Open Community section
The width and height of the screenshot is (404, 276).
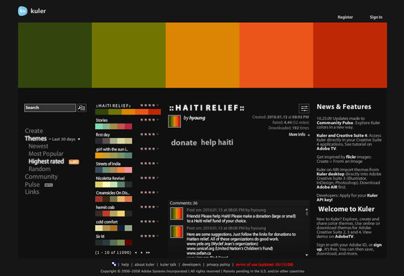point(41,177)
